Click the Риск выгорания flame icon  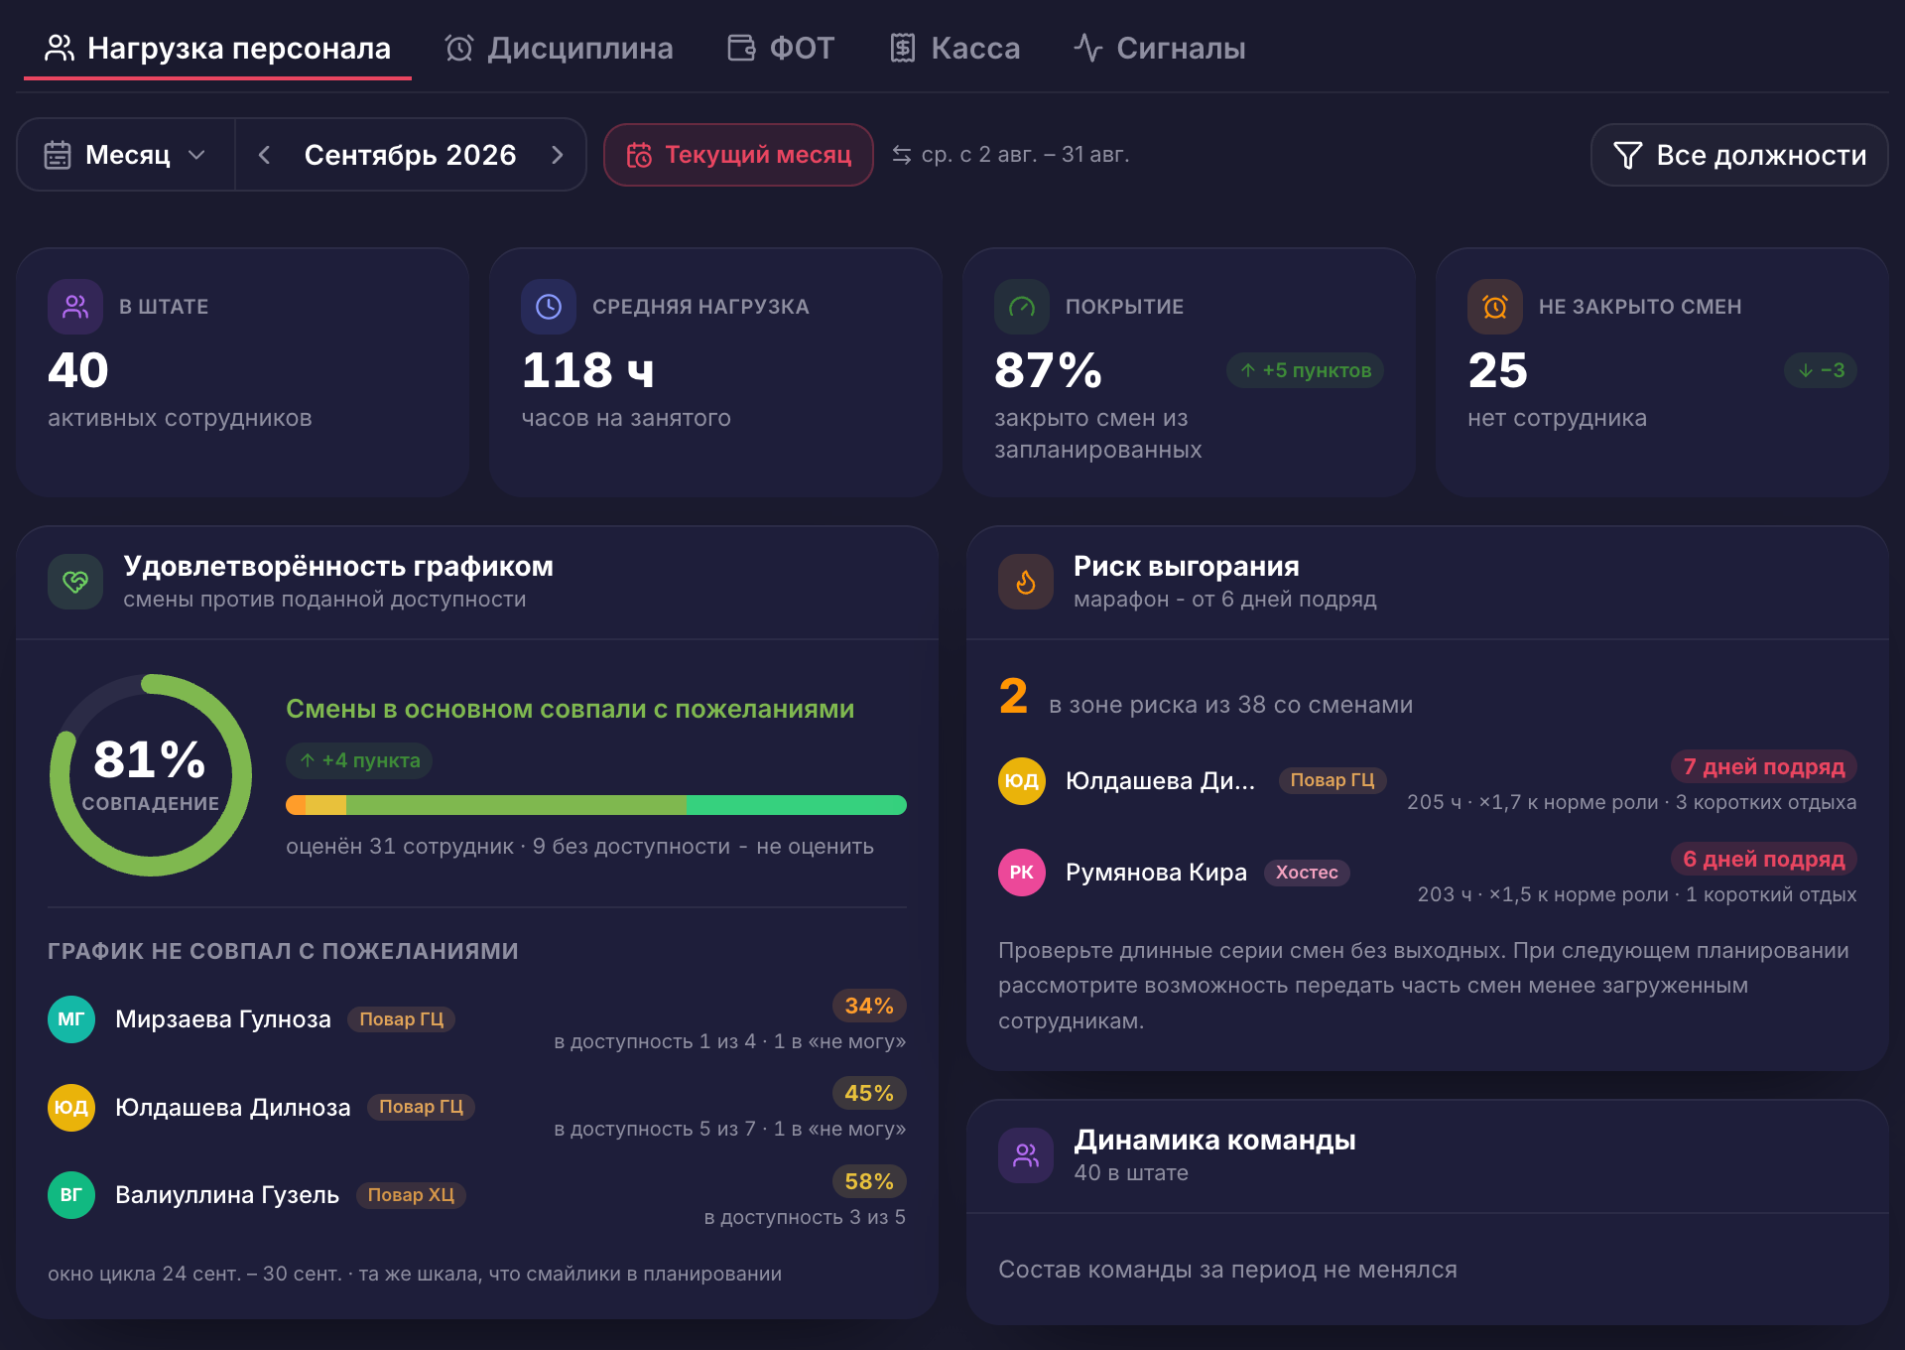(x=1026, y=582)
